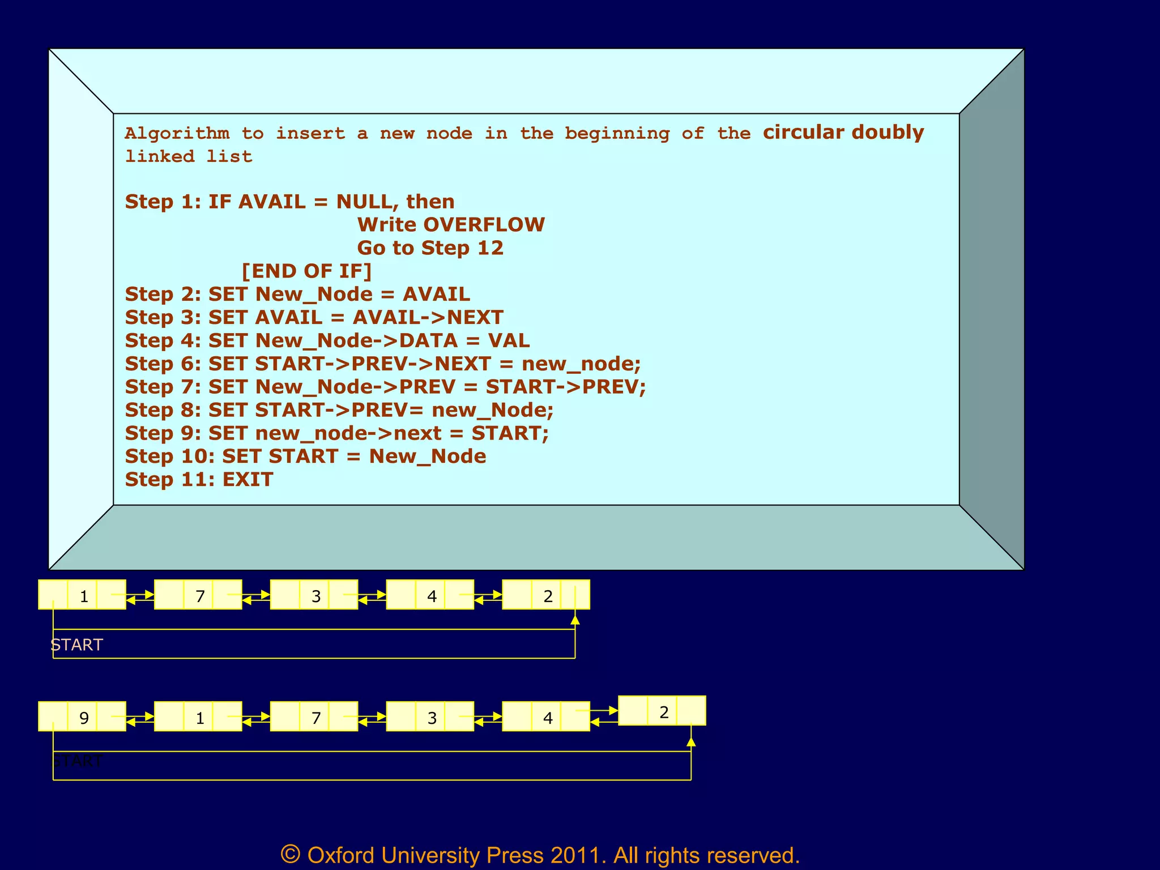Click the second-row node with value 7
The image size is (1160, 870).
click(x=315, y=717)
